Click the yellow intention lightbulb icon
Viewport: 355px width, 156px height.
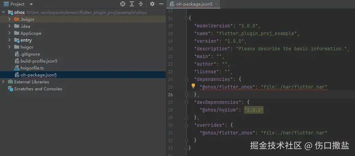(193, 86)
